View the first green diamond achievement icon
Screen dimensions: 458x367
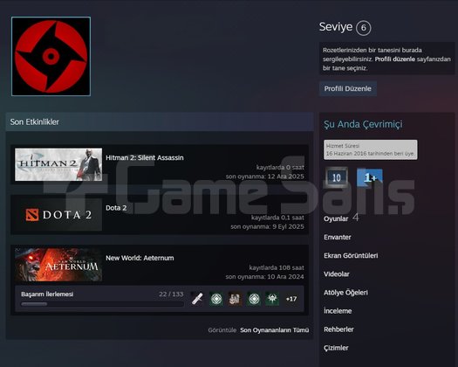coord(216,299)
